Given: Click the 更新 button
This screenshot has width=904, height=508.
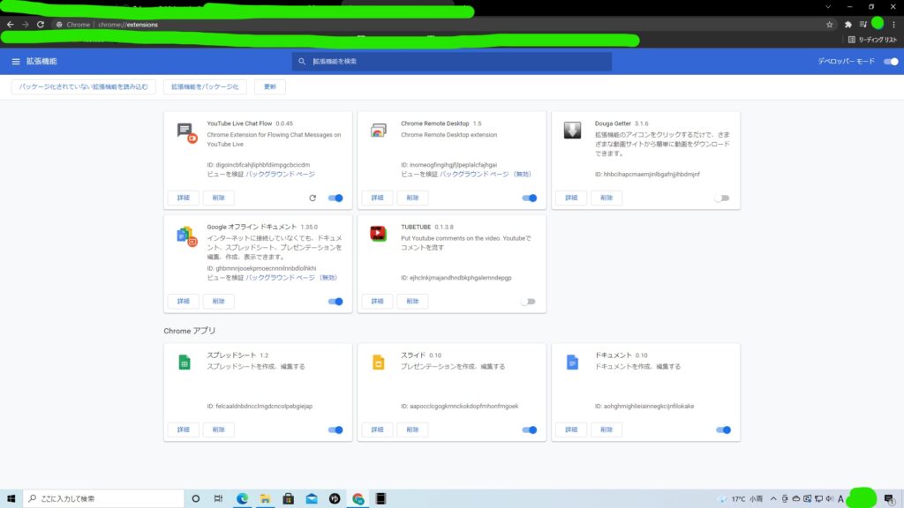Looking at the screenshot, I should 270,87.
